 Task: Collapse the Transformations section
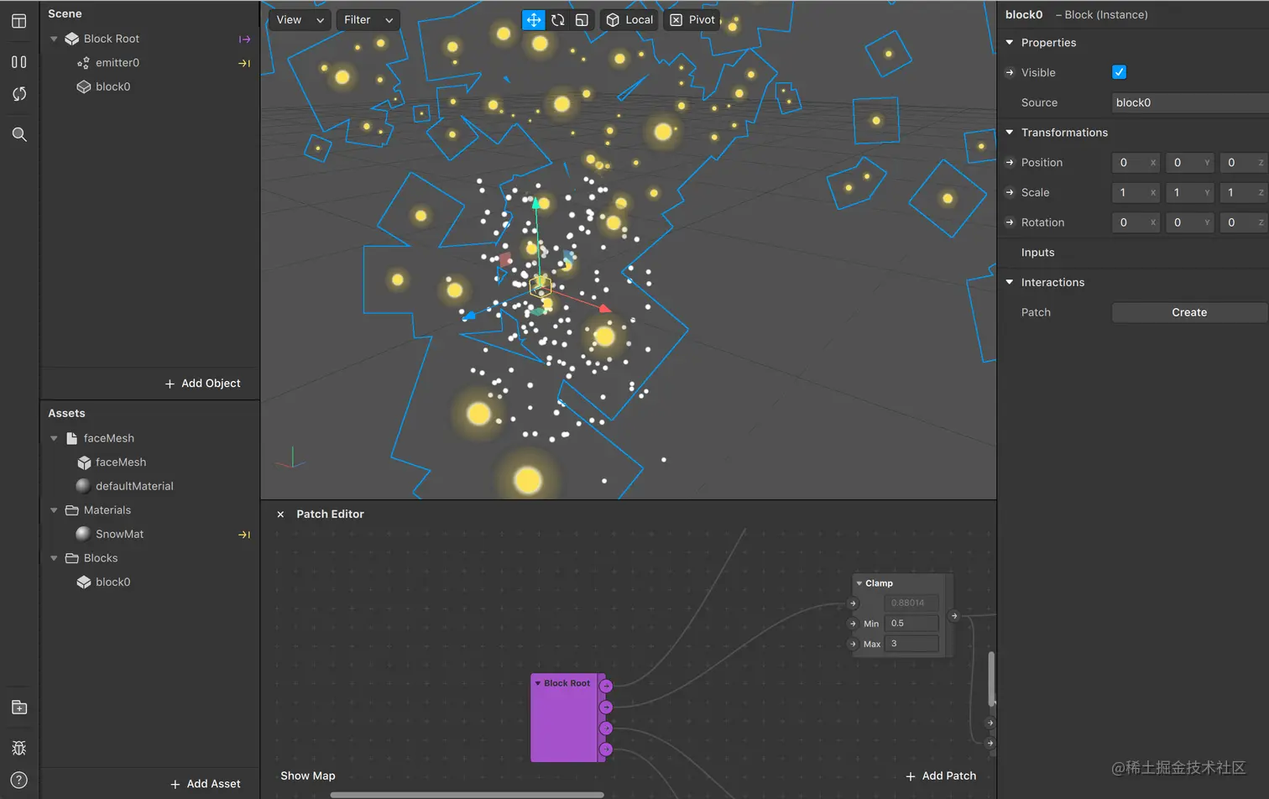pos(1010,133)
